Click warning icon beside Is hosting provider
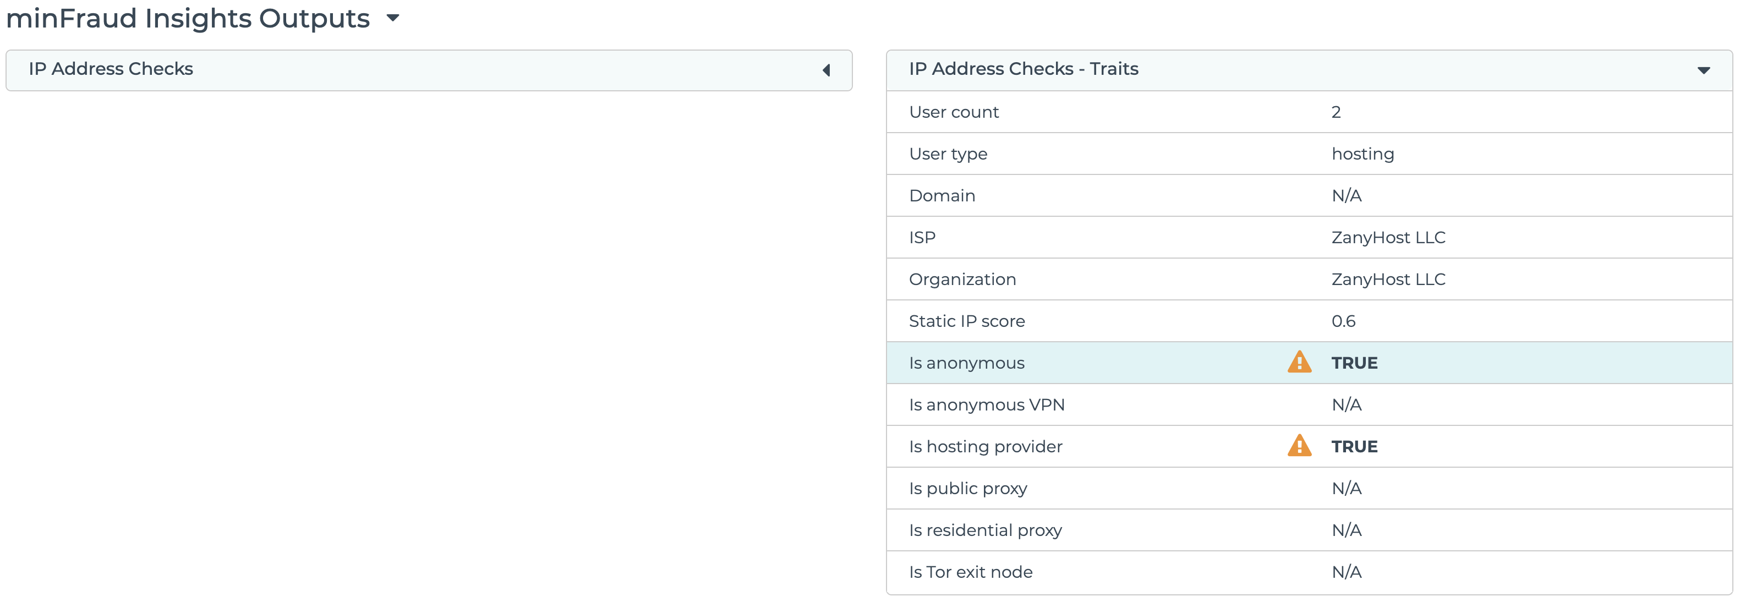Image resolution: width=1740 pixels, height=602 pixels. coord(1299,446)
